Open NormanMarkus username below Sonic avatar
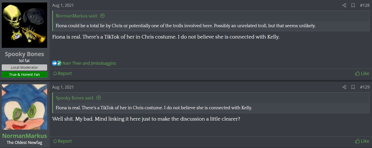Viewport: 372px width, 148px height. [x=24, y=136]
